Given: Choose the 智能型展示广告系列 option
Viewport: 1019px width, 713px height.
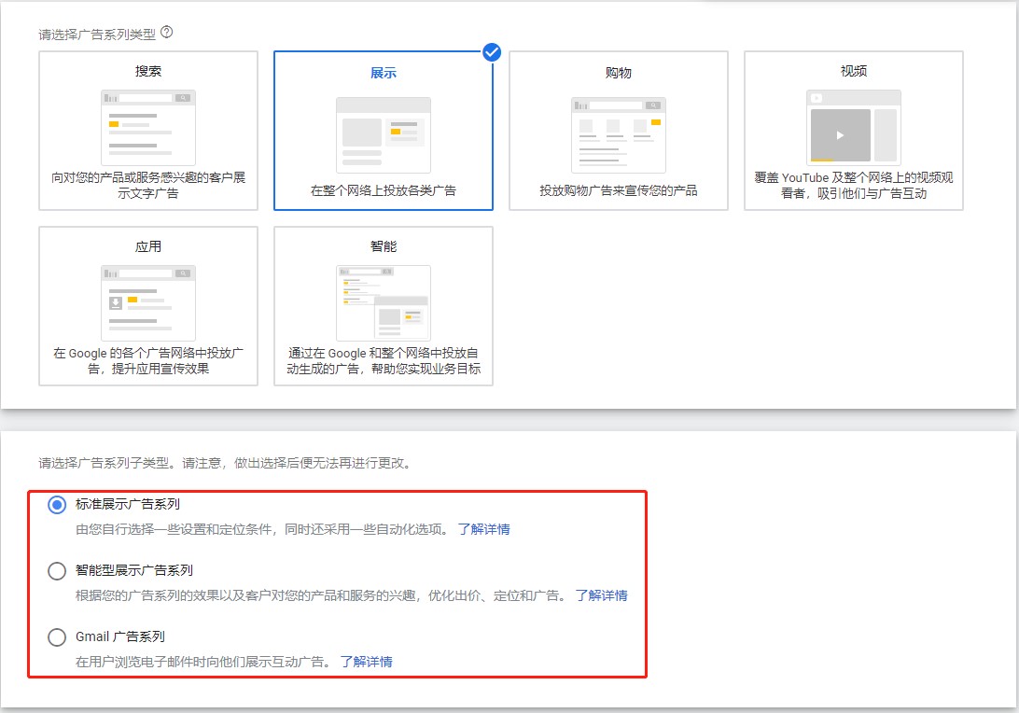Looking at the screenshot, I should pyautogui.click(x=56, y=571).
